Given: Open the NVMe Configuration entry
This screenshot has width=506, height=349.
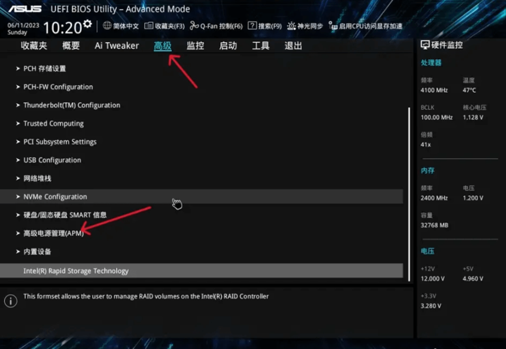Looking at the screenshot, I should click(55, 197).
